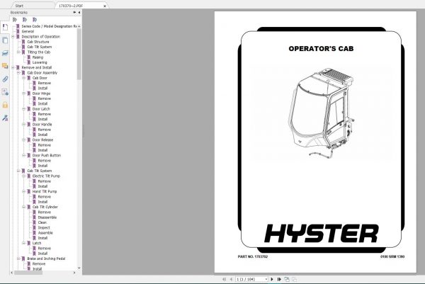Collapse Description of Operation bookmark node

(13, 37)
